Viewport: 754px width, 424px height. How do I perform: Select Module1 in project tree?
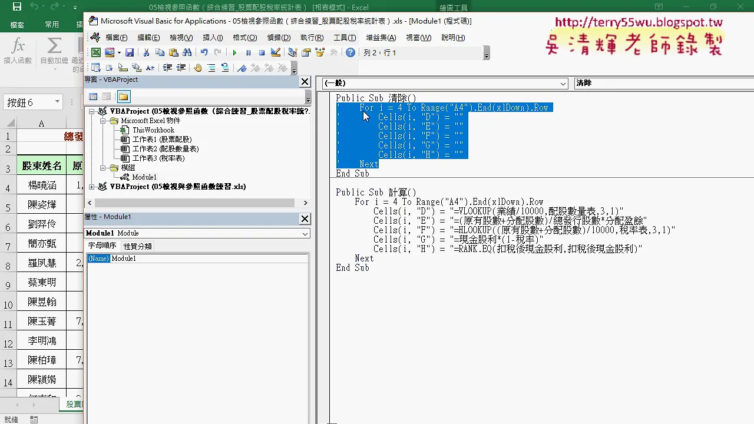click(x=144, y=177)
